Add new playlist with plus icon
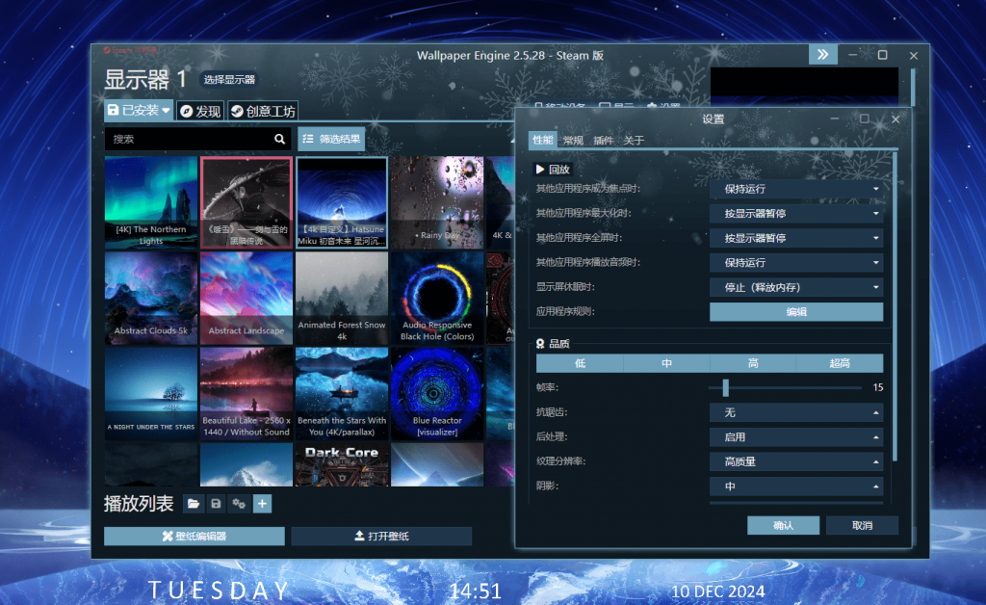The width and height of the screenshot is (986, 605). (263, 504)
